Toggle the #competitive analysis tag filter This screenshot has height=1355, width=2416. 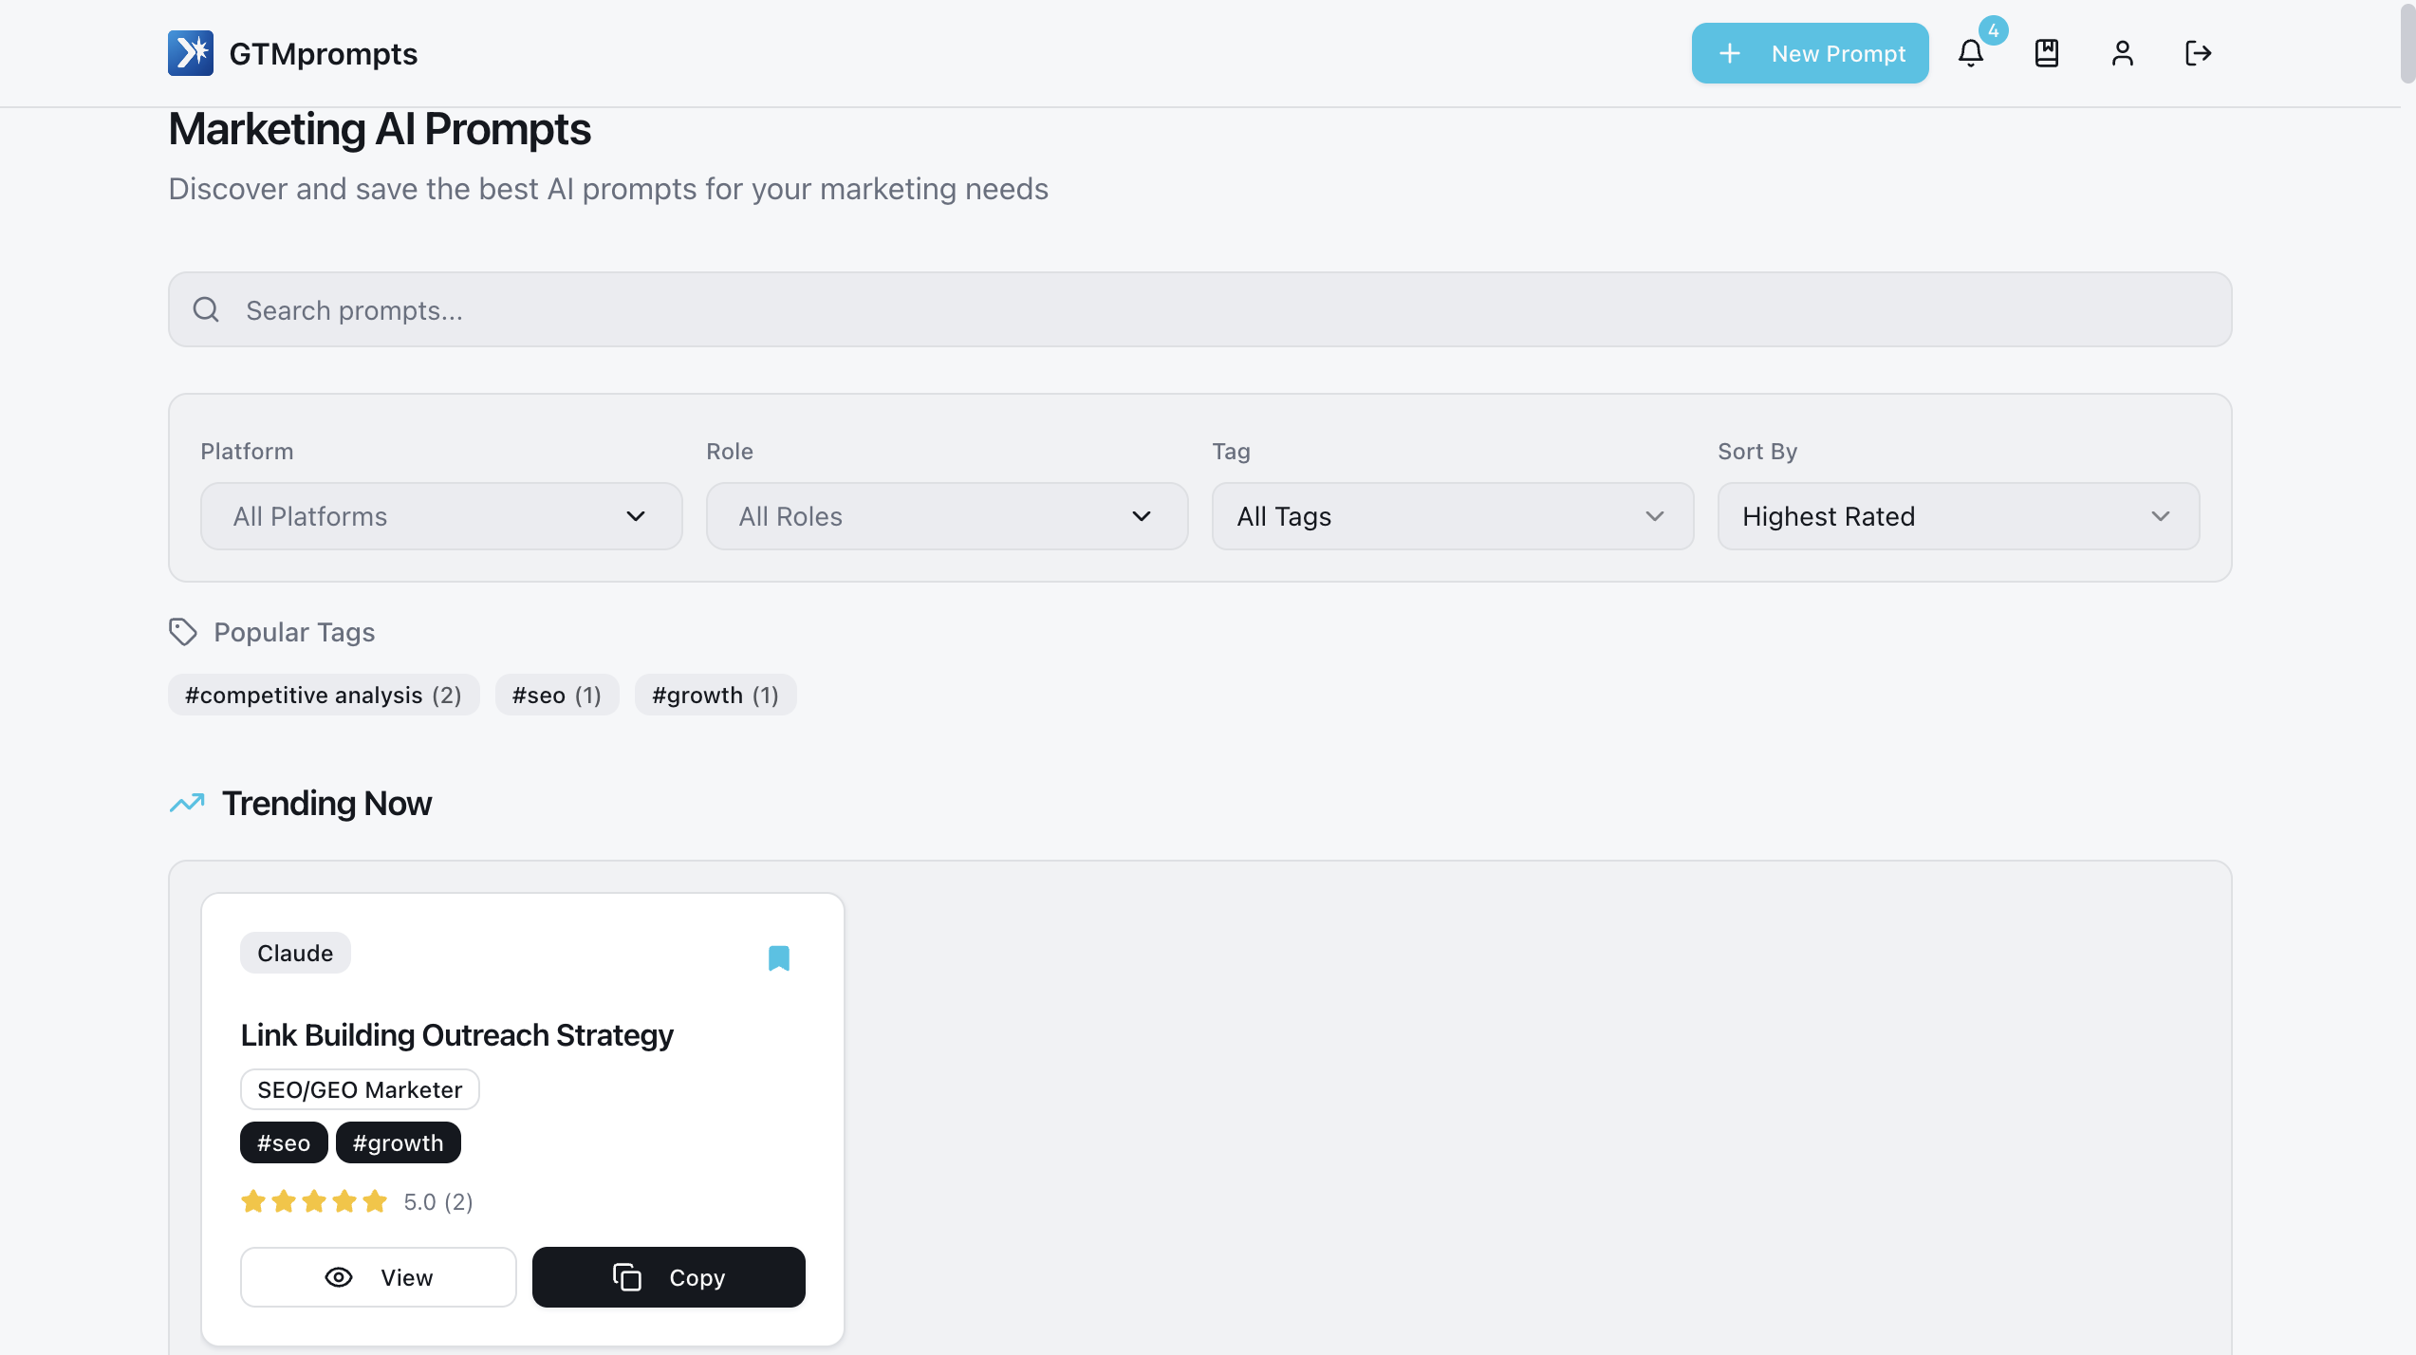click(323, 695)
